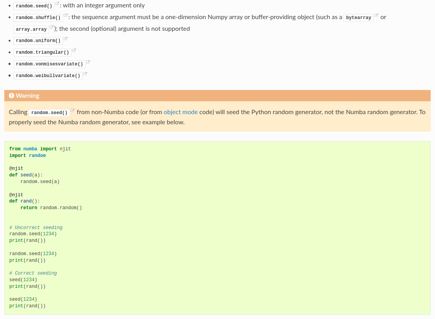Open random.seed() link inside Warning box
The height and width of the screenshot is (319, 435).
49,113
